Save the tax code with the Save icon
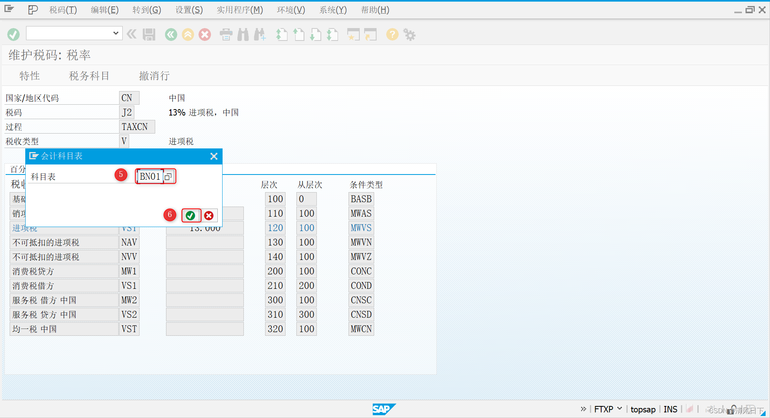This screenshot has height=418, width=770. point(148,34)
